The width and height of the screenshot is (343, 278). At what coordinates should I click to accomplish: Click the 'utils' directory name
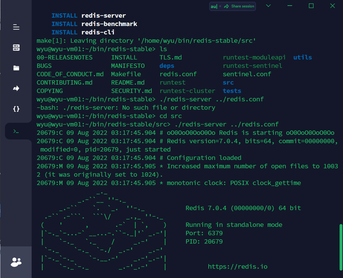coord(303,57)
